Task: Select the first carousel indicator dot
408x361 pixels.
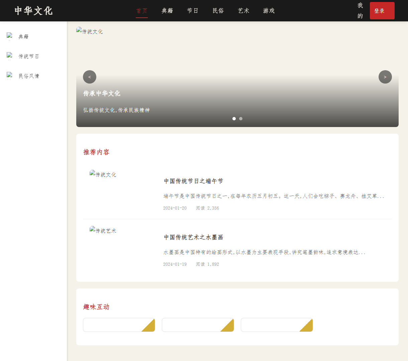Action: click(234, 118)
